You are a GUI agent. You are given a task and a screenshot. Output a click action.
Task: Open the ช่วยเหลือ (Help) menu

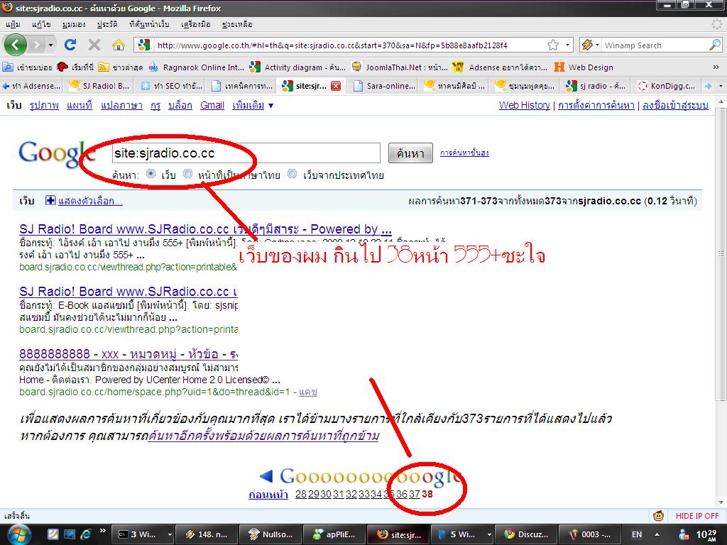click(x=237, y=24)
